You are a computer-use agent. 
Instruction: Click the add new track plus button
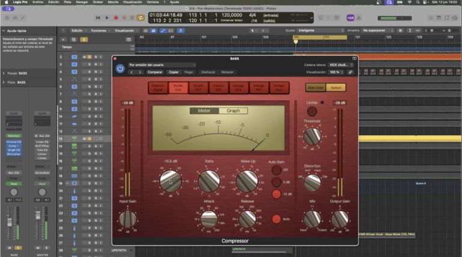point(63,40)
